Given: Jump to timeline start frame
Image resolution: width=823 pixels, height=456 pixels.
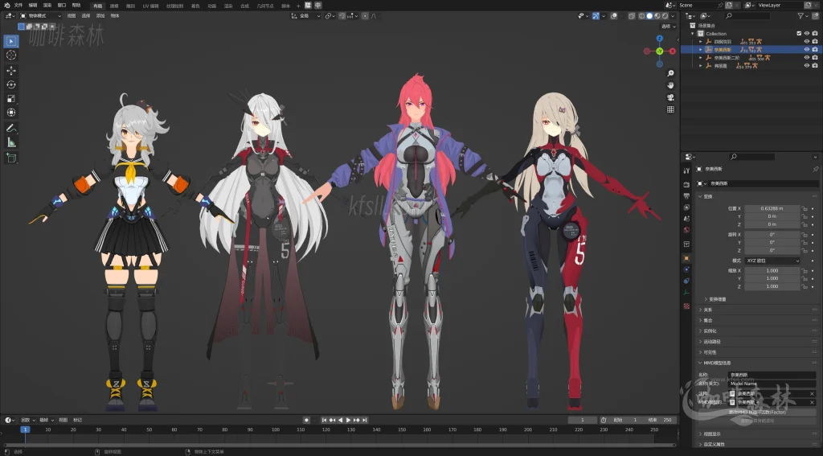Looking at the screenshot, I should pos(324,420).
